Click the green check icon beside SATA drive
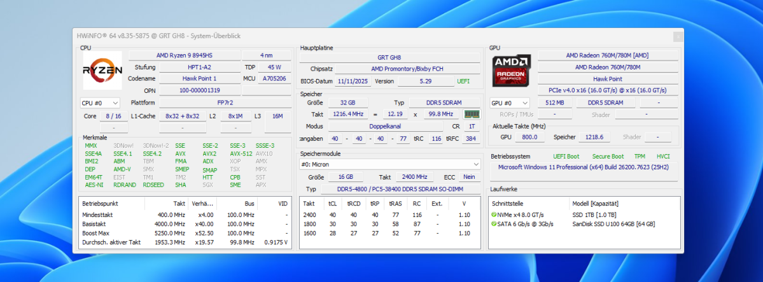 pyautogui.click(x=494, y=224)
